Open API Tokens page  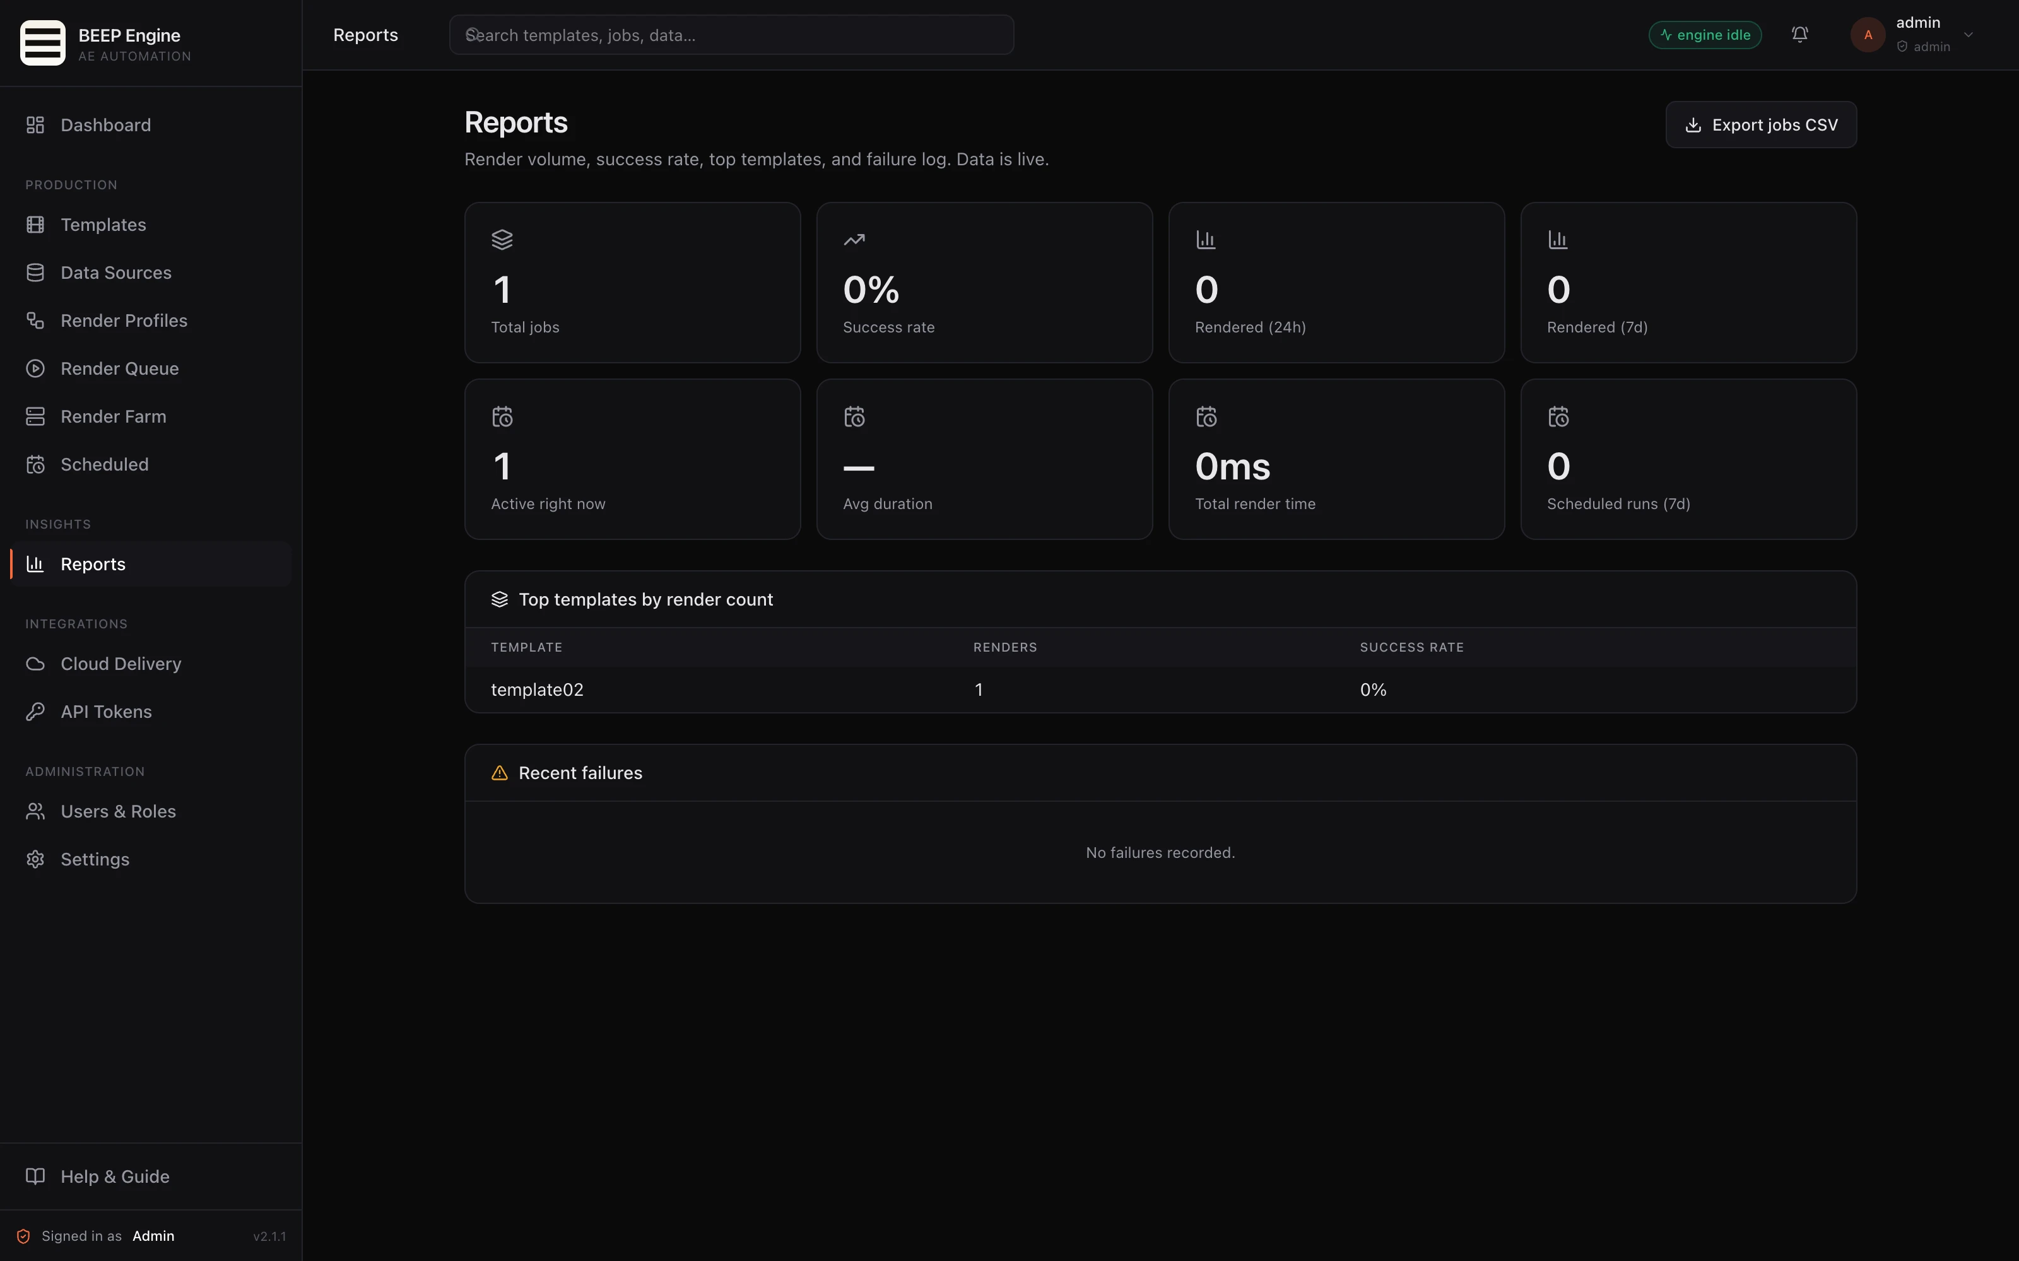[x=150, y=712]
